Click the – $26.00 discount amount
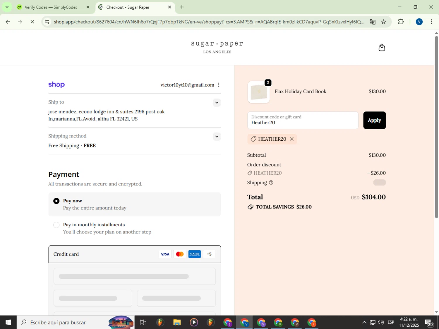439x329 pixels. pos(376,173)
